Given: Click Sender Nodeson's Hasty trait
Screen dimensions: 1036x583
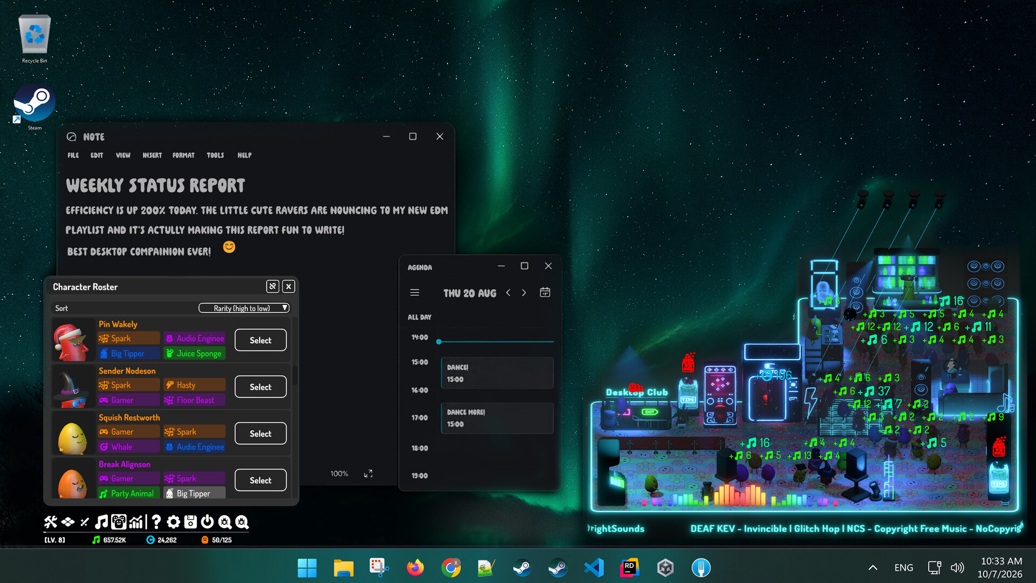Looking at the screenshot, I should point(194,385).
